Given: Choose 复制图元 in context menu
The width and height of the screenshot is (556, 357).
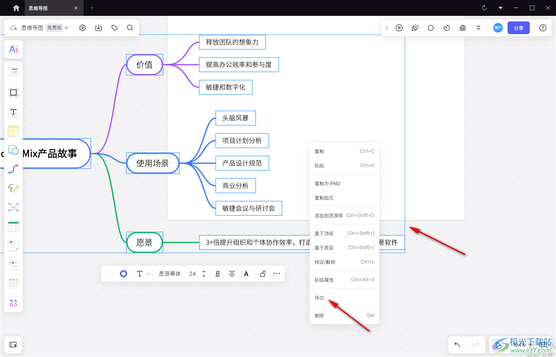Looking at the screenshot, I should click(x=344, y=198).
